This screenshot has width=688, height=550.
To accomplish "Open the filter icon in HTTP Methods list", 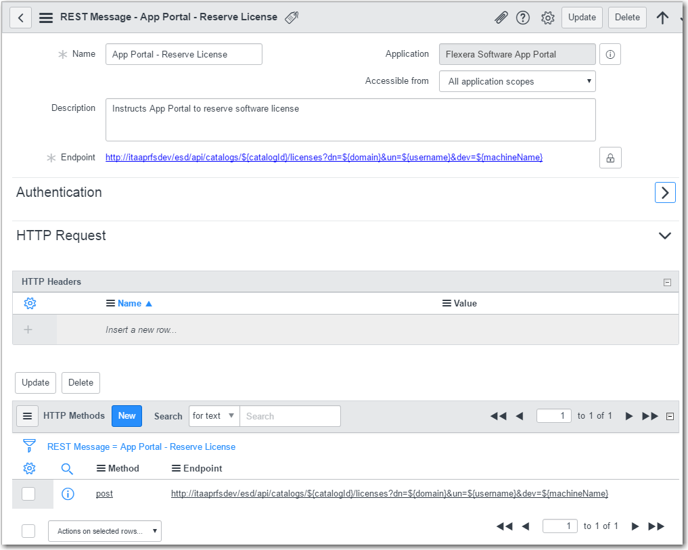I will coord(29,446).
